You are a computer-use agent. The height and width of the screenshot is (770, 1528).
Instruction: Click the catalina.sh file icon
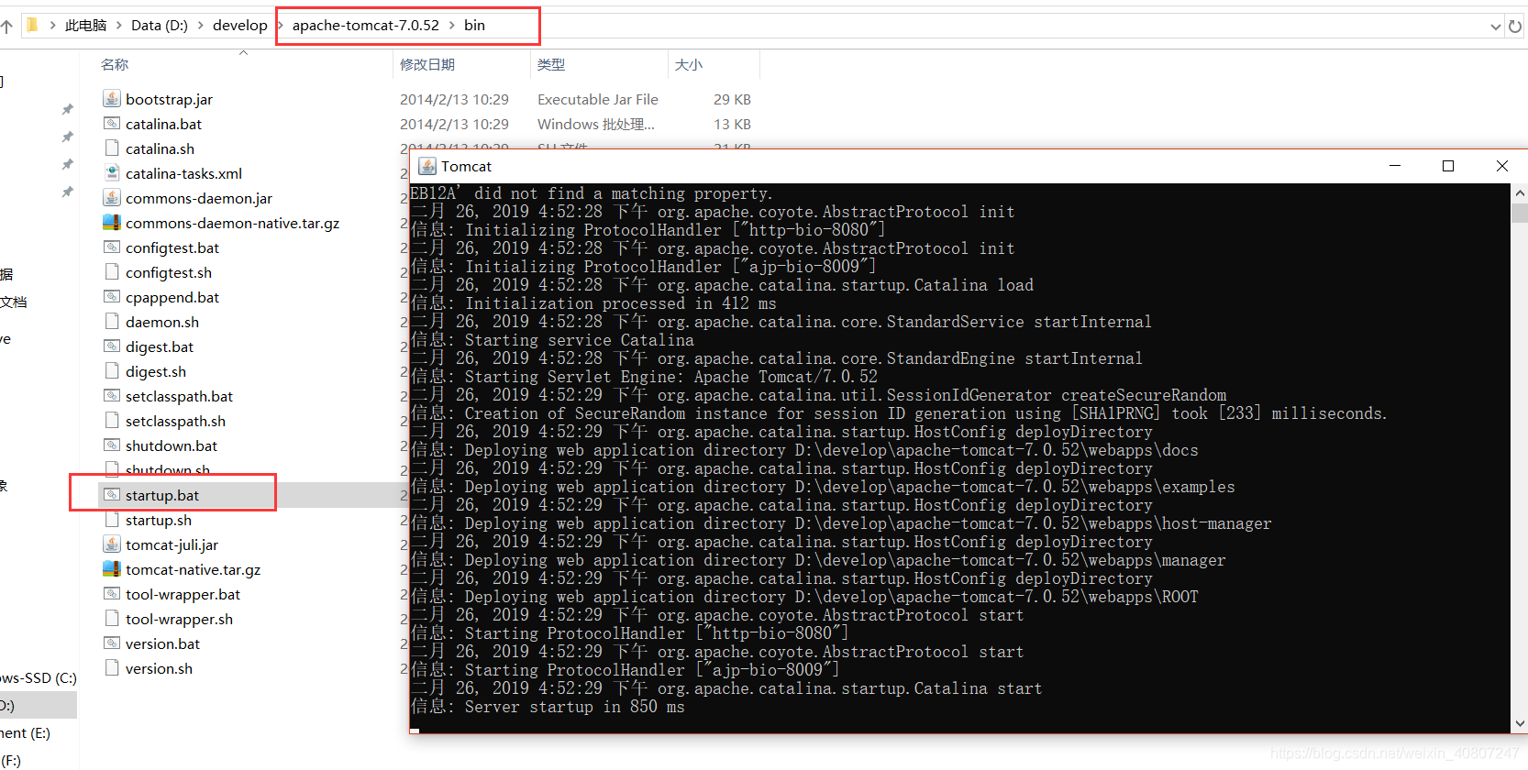112,148
